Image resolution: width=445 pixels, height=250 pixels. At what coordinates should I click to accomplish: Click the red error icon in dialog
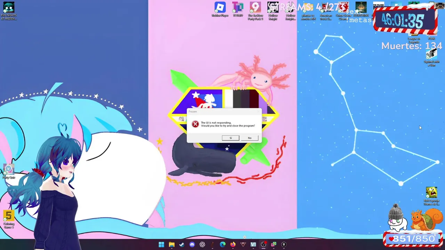tap(195, 124)
